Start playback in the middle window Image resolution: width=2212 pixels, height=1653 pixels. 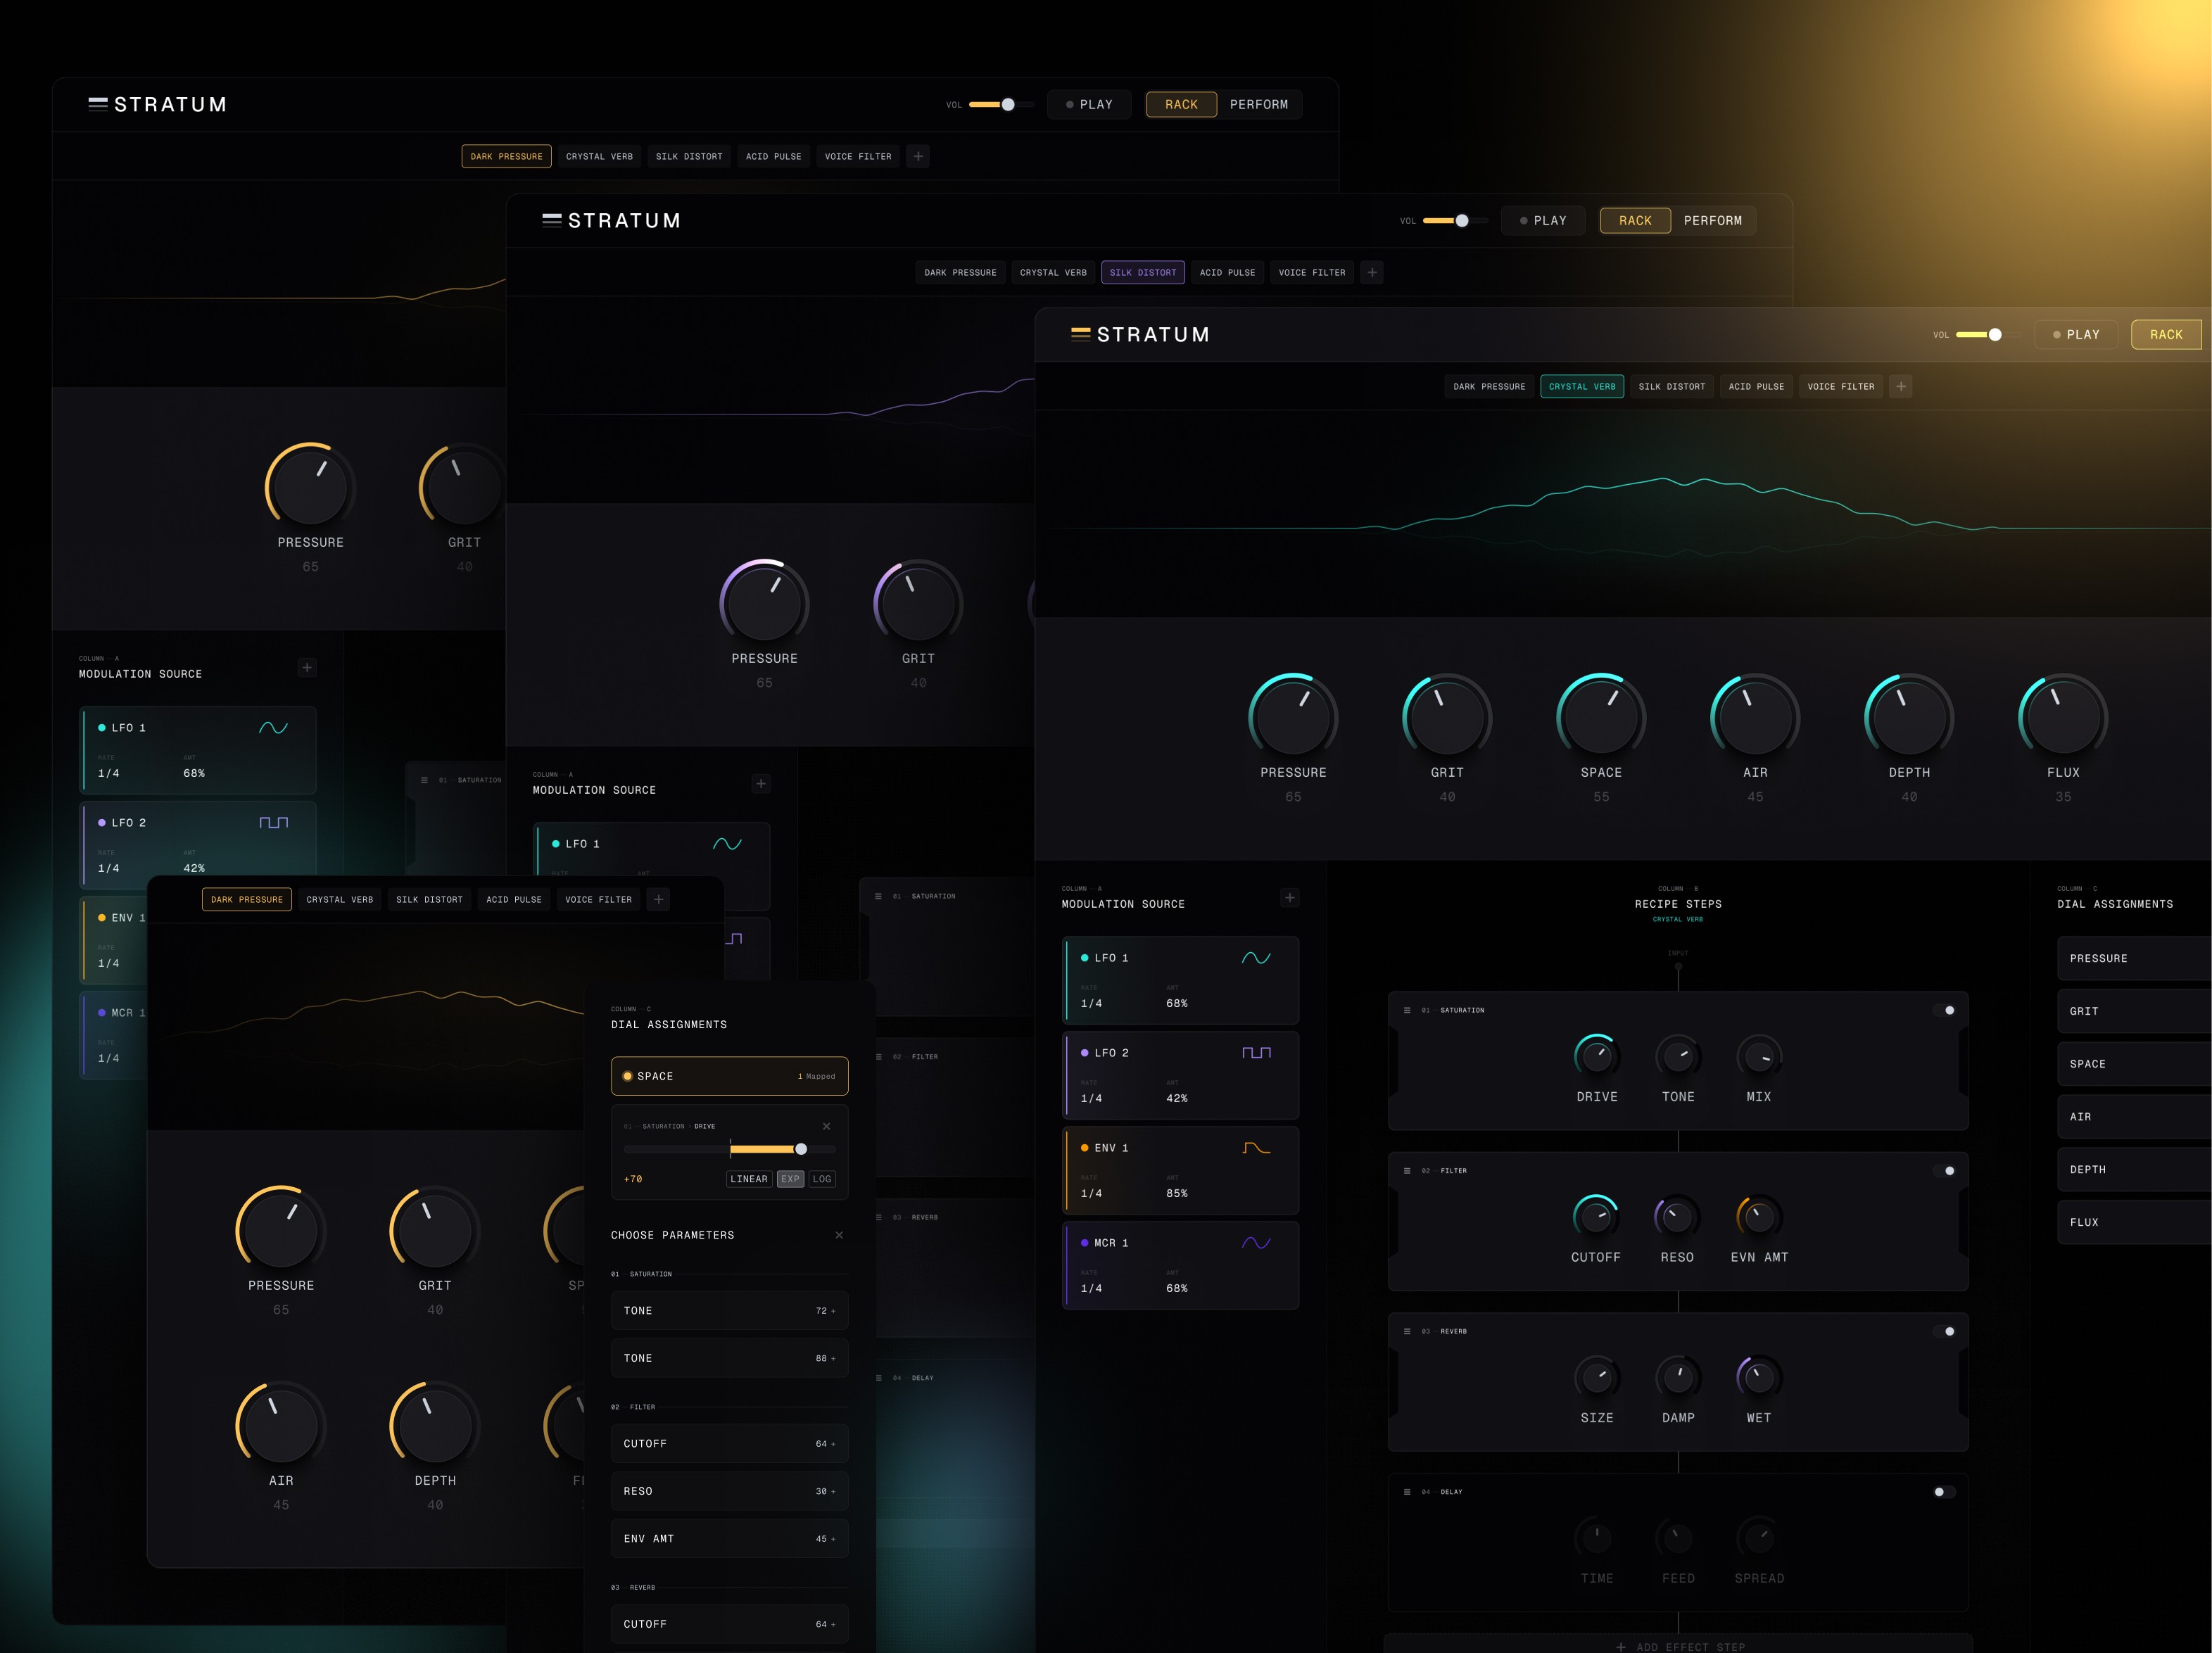(1543, 220)
